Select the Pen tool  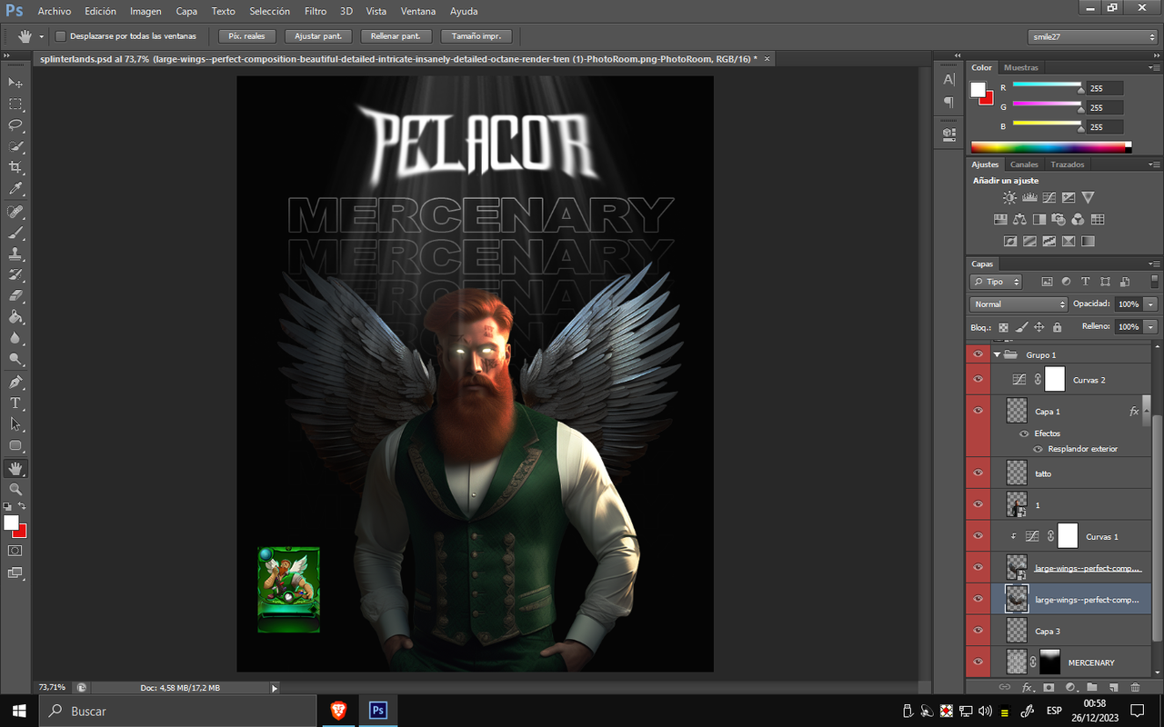pyautogui.click(x=15, y=382)
